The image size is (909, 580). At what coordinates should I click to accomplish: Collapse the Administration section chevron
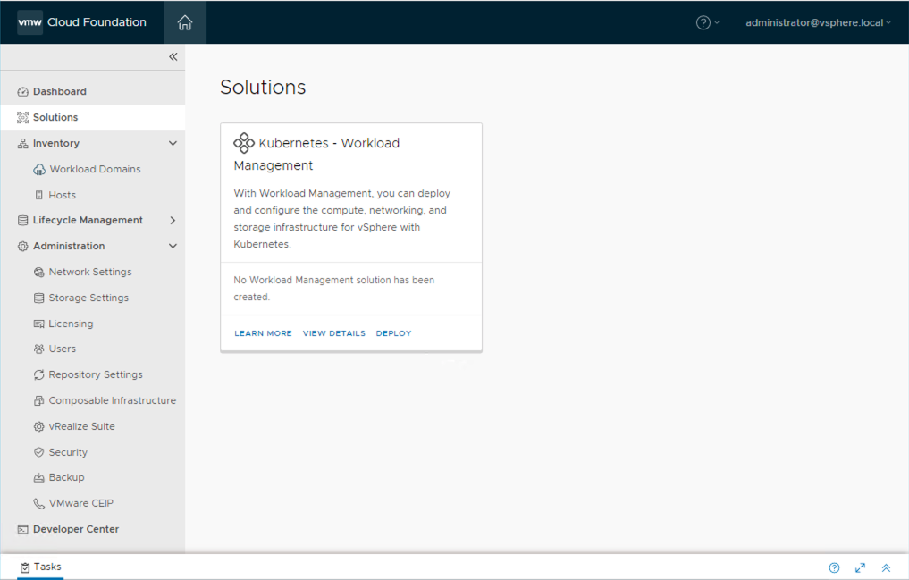point(173,246)
